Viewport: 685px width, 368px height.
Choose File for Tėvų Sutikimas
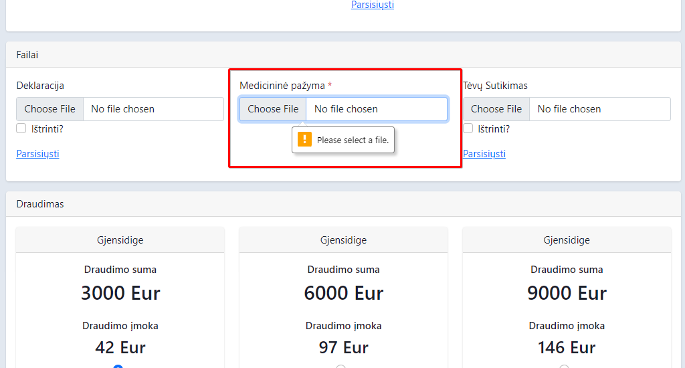click(x=496, y=109)
